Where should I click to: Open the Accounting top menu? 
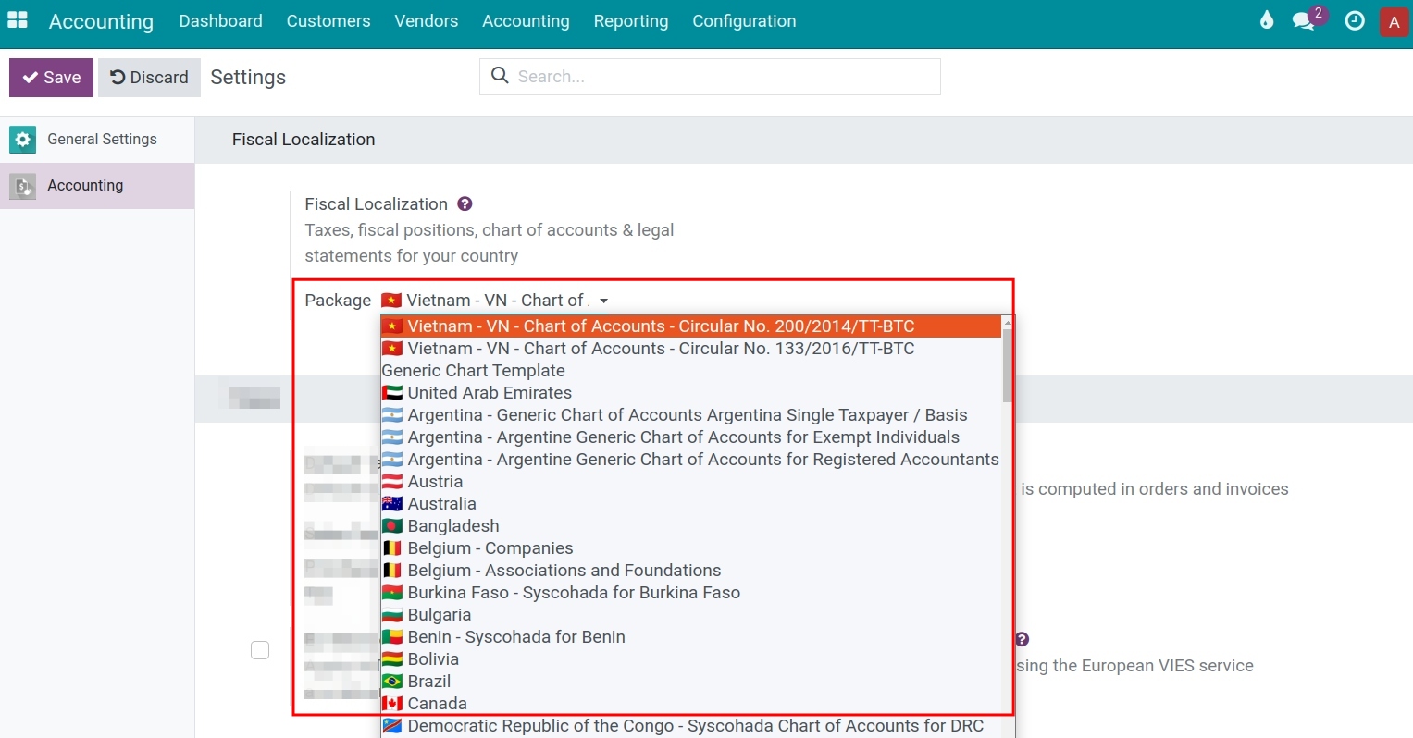pos(526,21)
